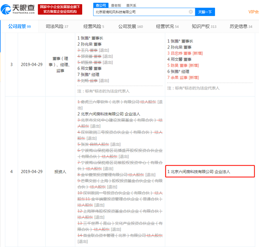The height and width of the screenshot is (247, 259).
Task: Click the 天眼一下 search button
Action: pos(205,12)
